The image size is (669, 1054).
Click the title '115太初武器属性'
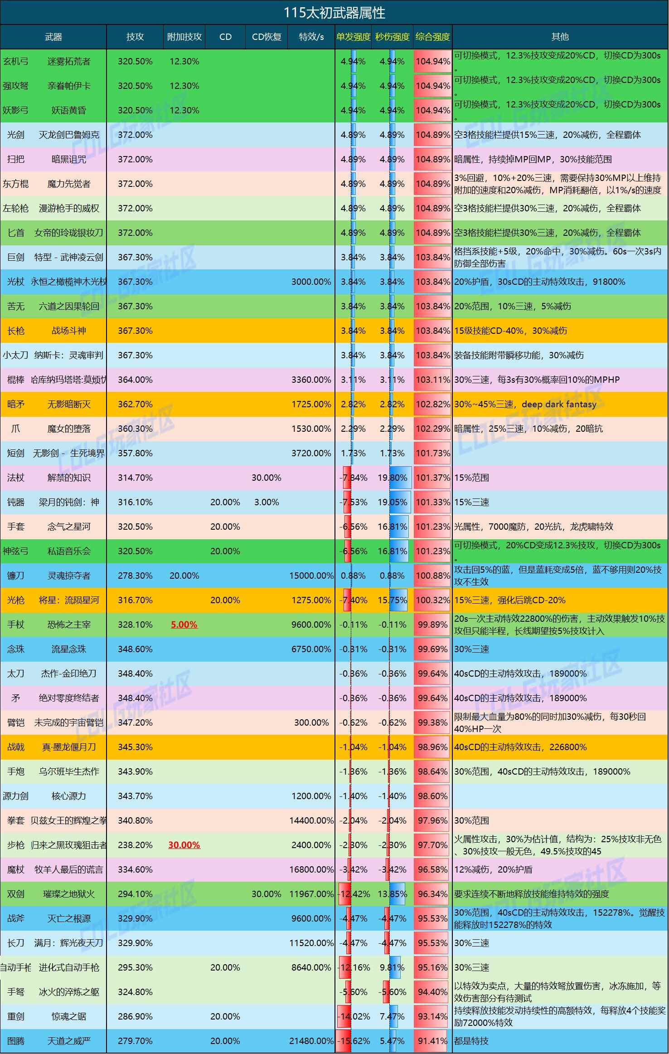pyautogui.click(x=334, y=12)
